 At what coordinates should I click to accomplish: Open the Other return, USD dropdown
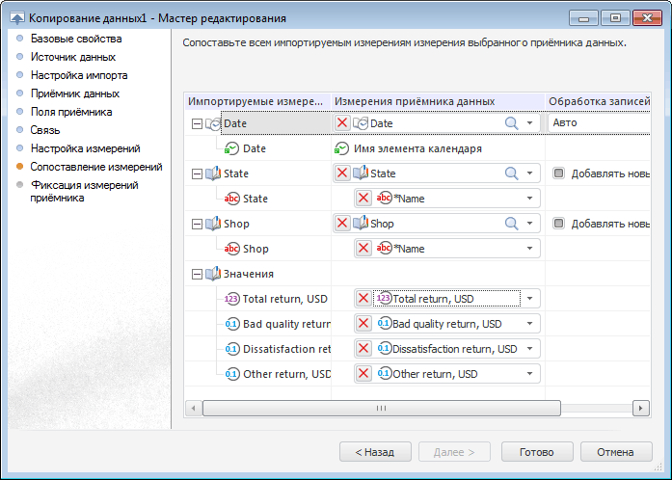[529, 374]
